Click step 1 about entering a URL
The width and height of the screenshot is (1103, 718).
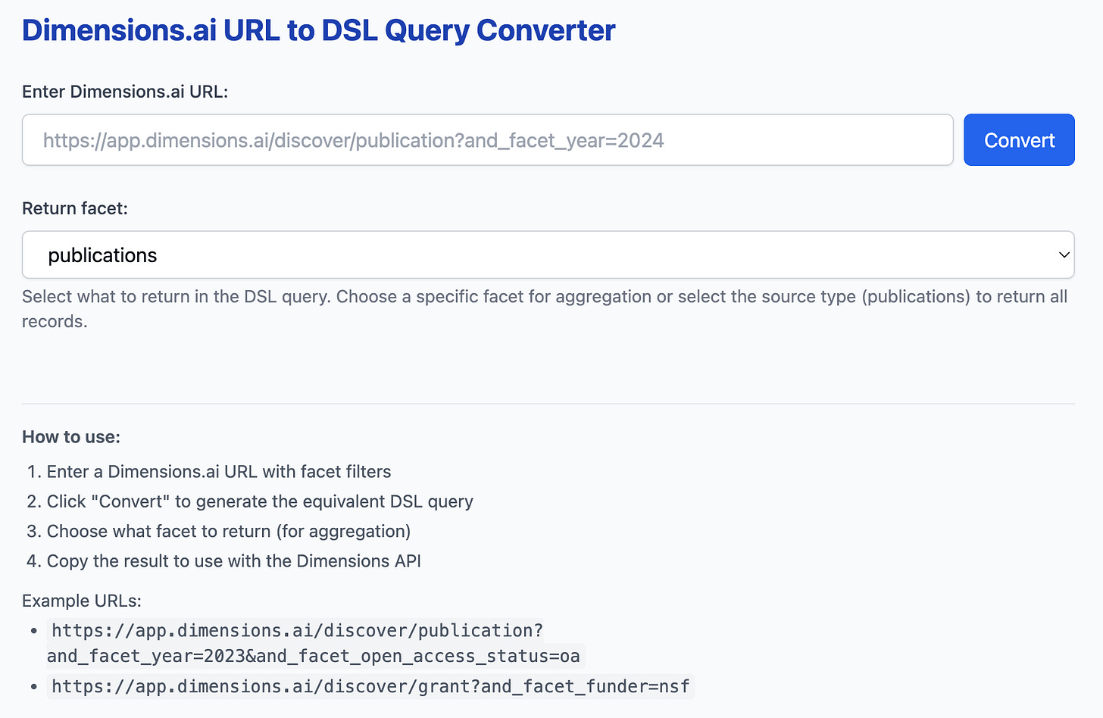point(219,472)
